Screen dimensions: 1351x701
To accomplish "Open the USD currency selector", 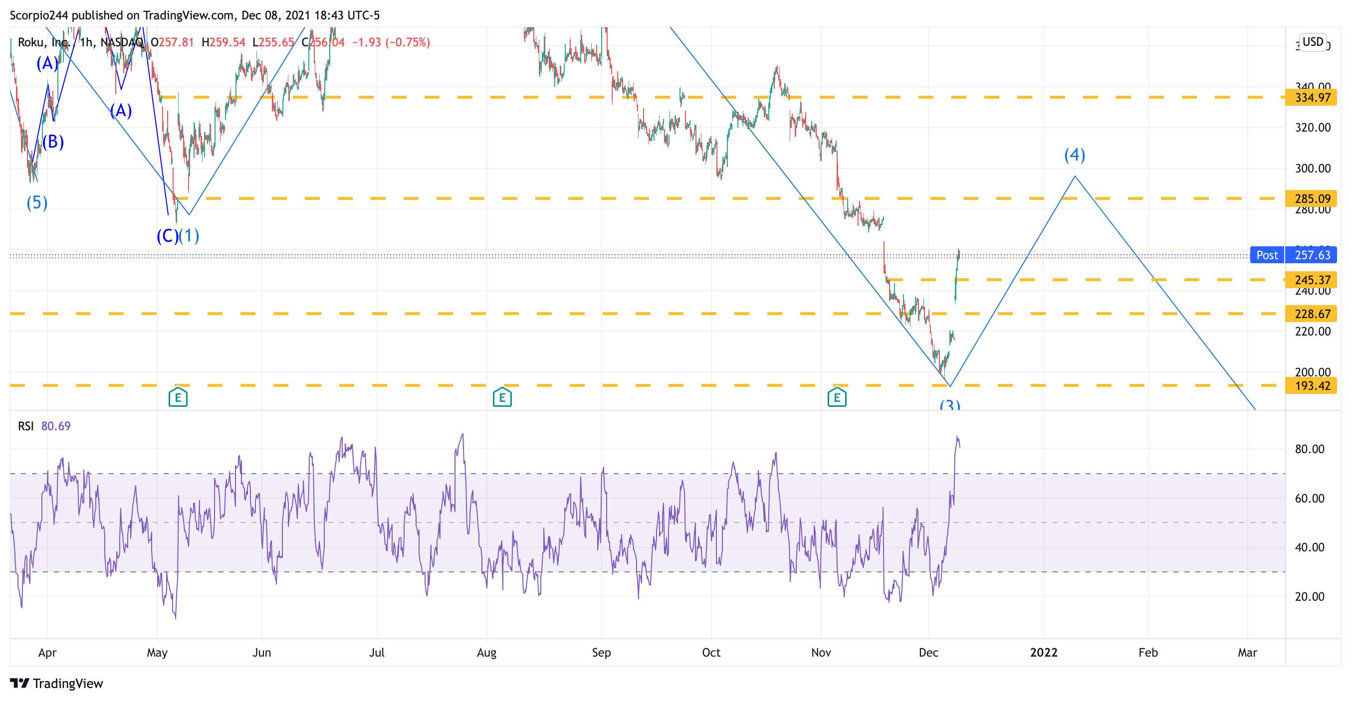I will point(1313,41).
